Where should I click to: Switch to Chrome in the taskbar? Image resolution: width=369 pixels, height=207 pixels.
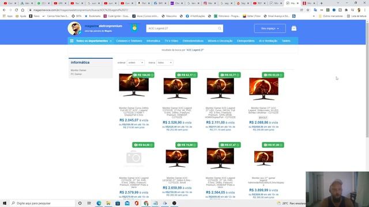146,203
